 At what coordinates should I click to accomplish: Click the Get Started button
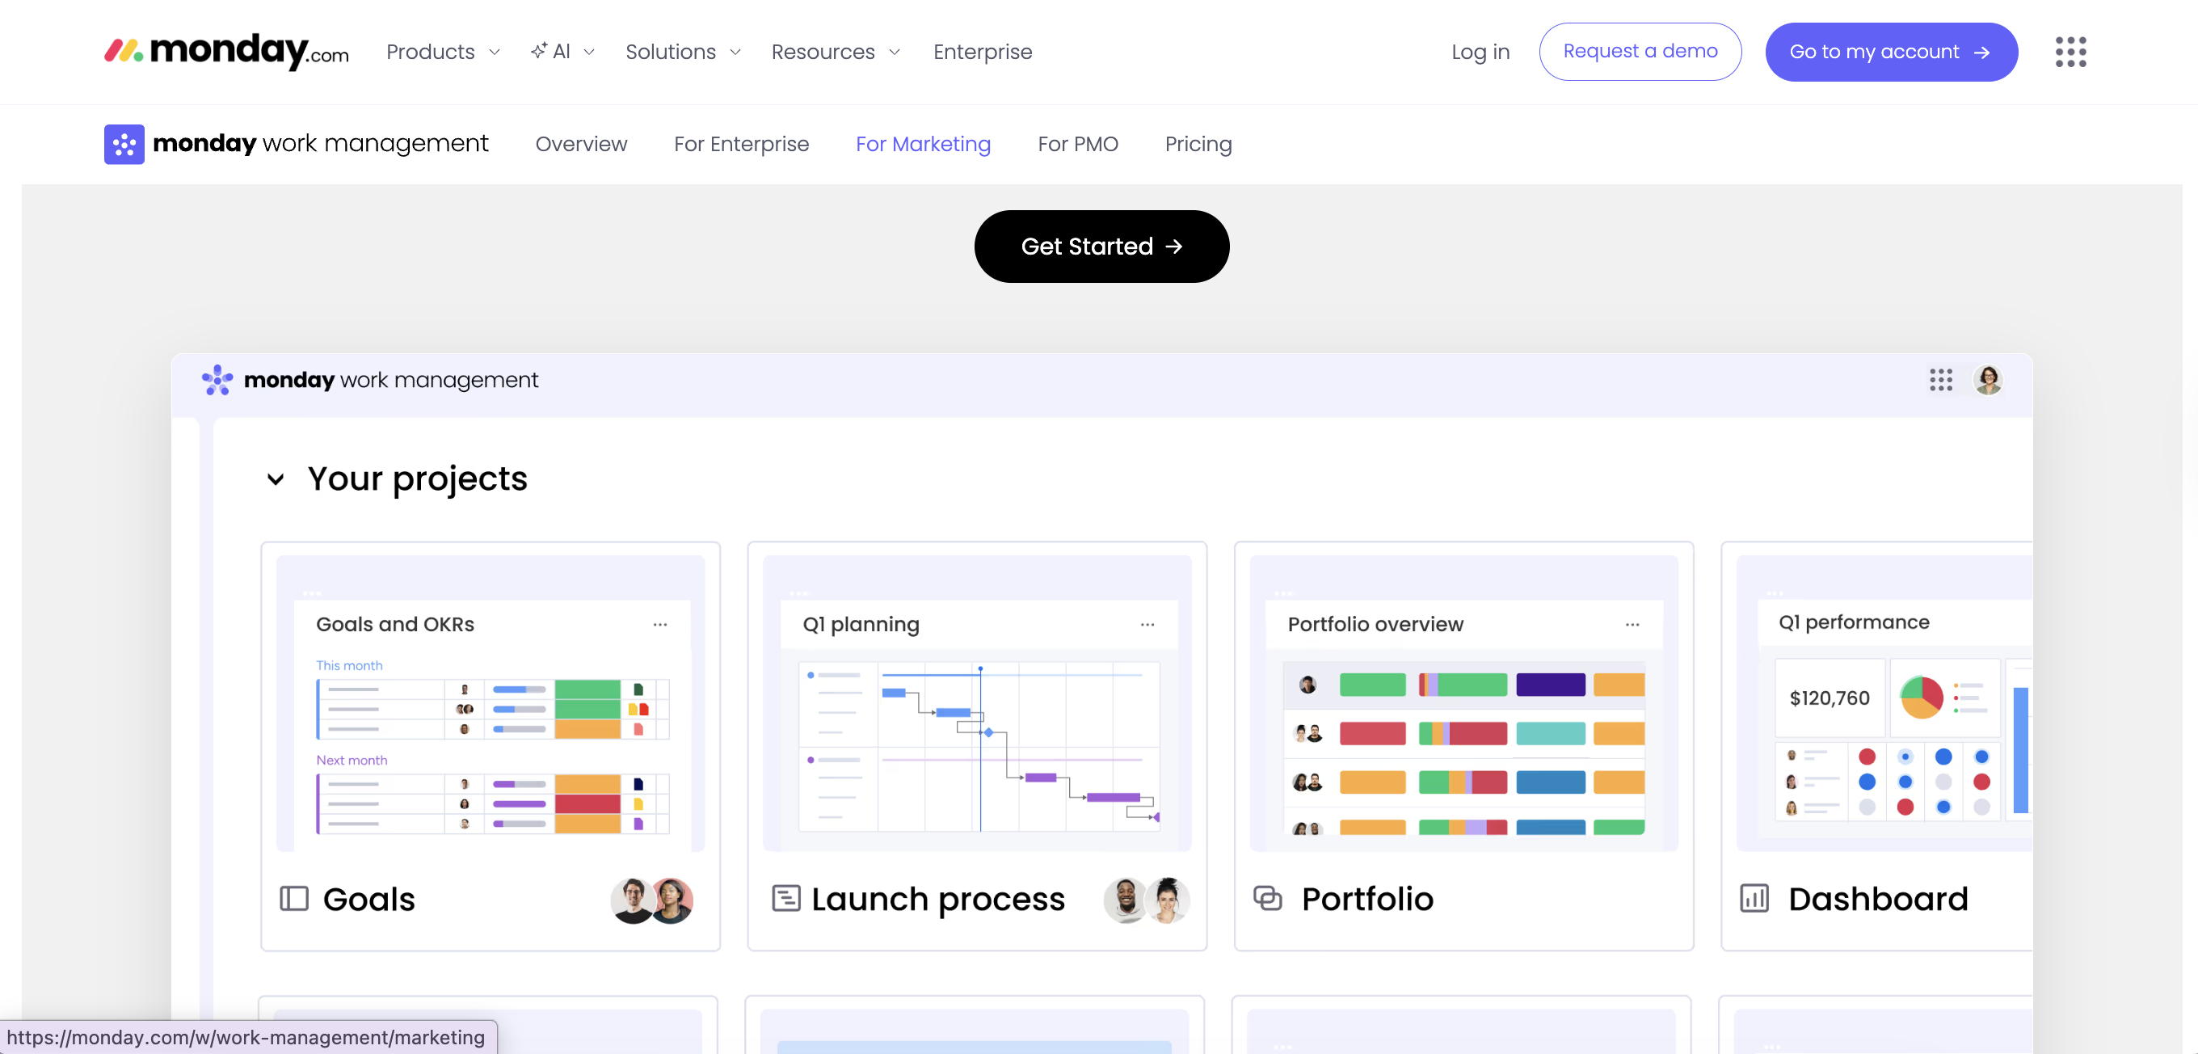[1101, 247]
